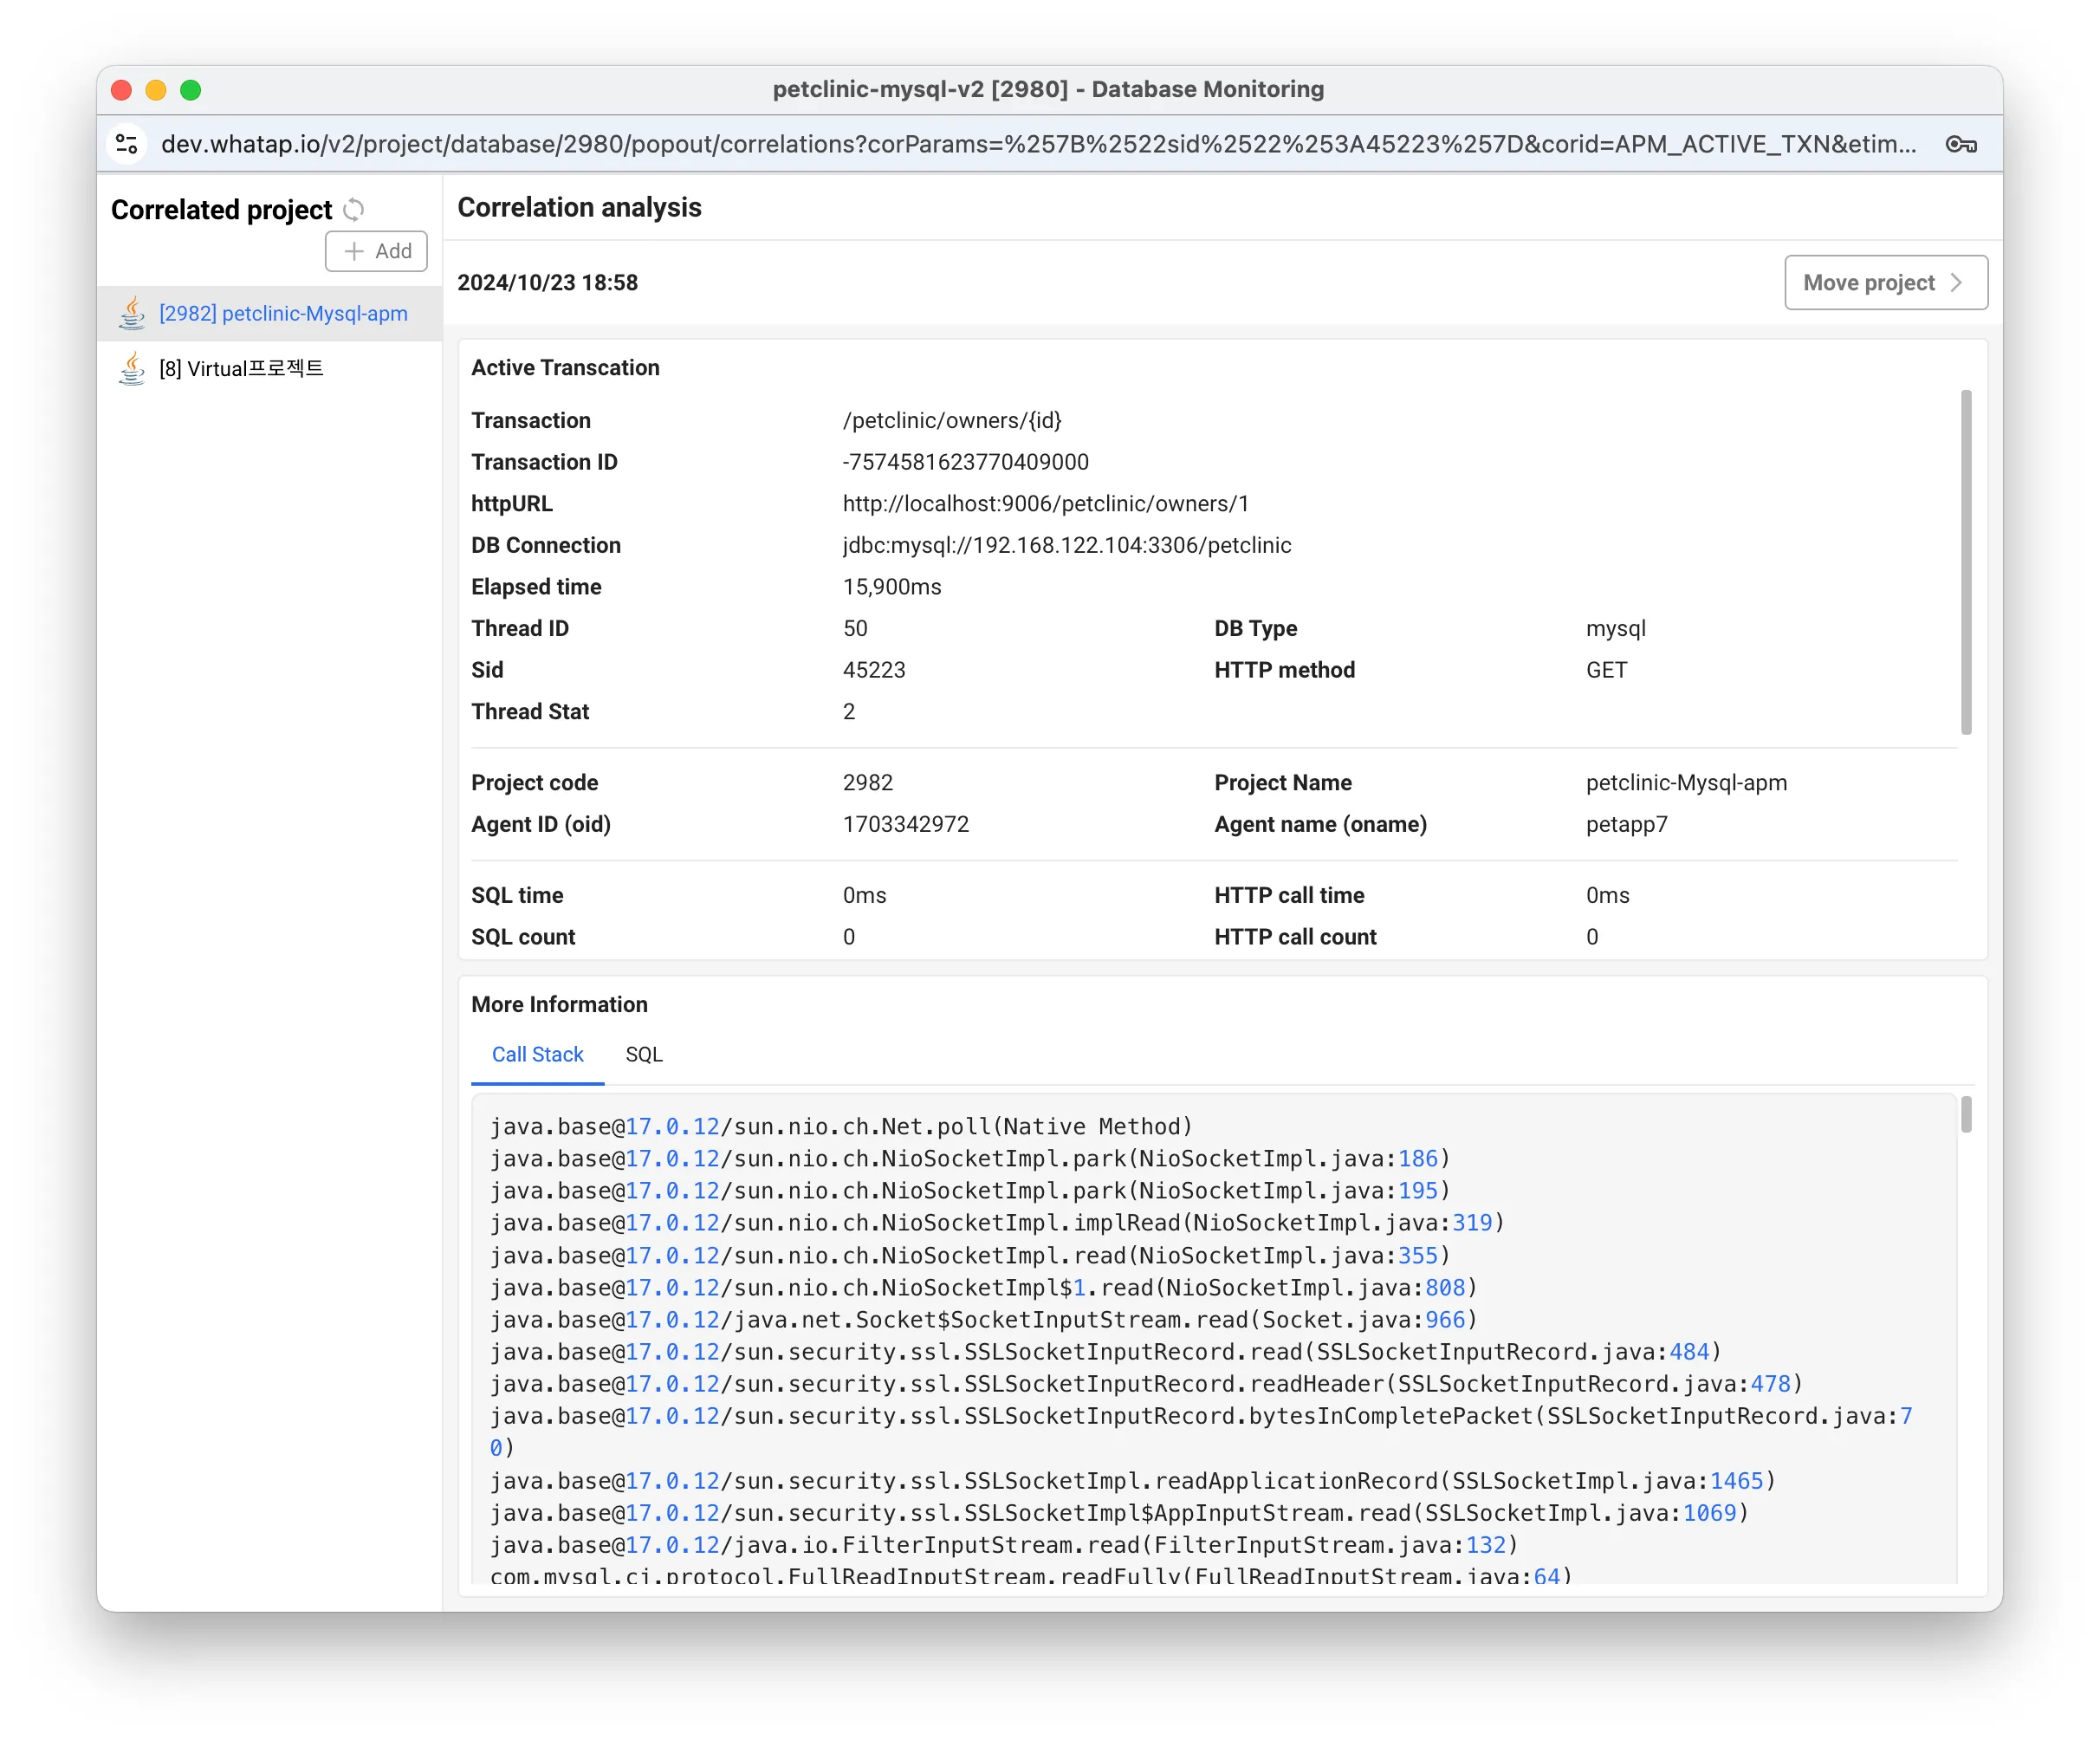Image resolution: width=2100 pixels, height=1740 pixels.
Task: Click the green maximize window button
Action: tap(191, 90)
